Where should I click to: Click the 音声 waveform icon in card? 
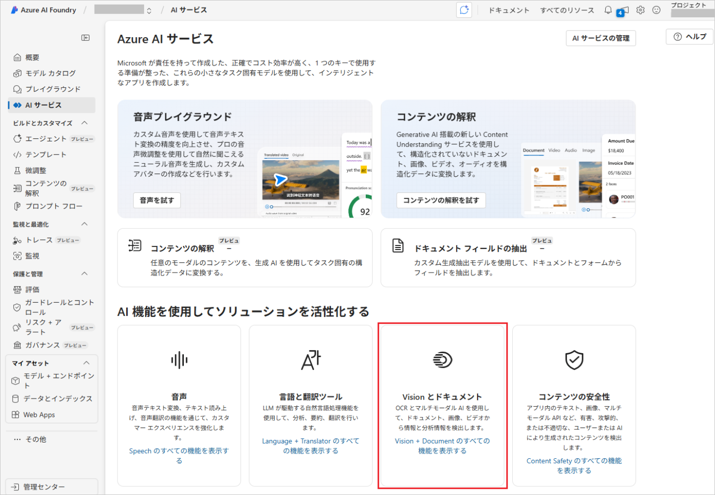(x=179, y=360)
